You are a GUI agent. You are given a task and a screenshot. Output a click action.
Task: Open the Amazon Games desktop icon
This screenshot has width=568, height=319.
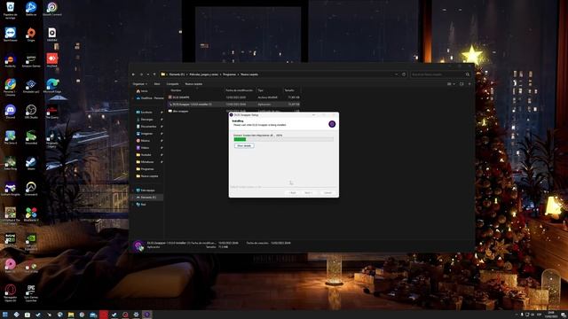click(31, 60)
